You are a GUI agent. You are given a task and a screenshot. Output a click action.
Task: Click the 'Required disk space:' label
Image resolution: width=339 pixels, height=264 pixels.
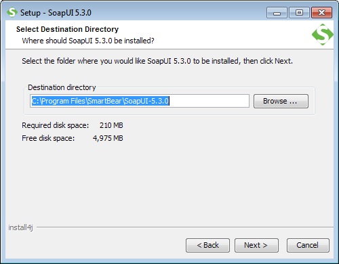56,125
